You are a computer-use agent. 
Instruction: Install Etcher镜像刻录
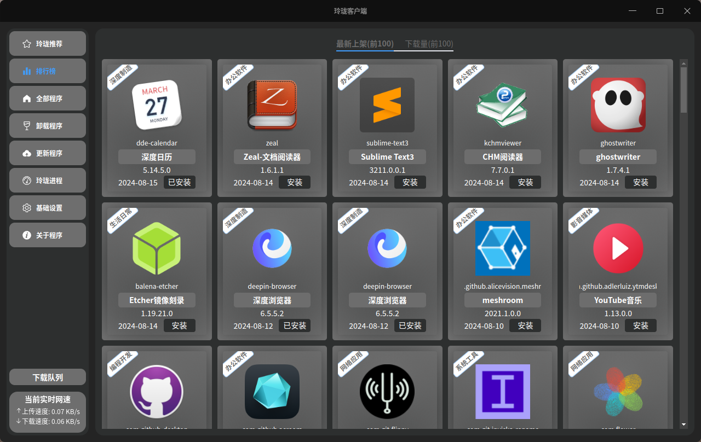[x=180, y=325]
